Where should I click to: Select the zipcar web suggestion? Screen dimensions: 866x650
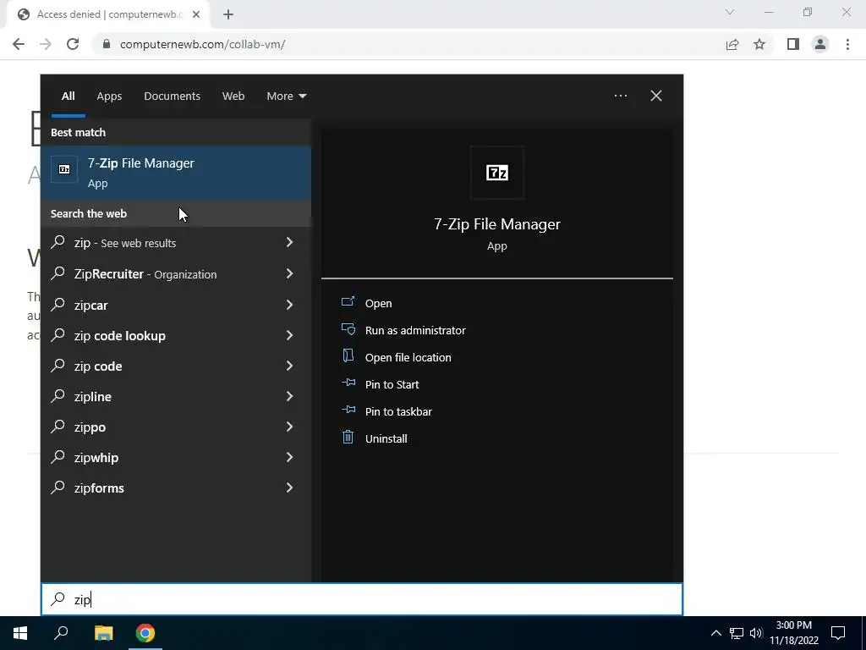click(176, 305)
